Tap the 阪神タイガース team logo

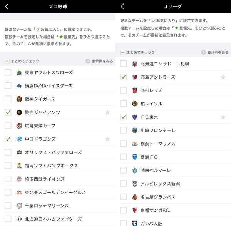coord(19,99)
